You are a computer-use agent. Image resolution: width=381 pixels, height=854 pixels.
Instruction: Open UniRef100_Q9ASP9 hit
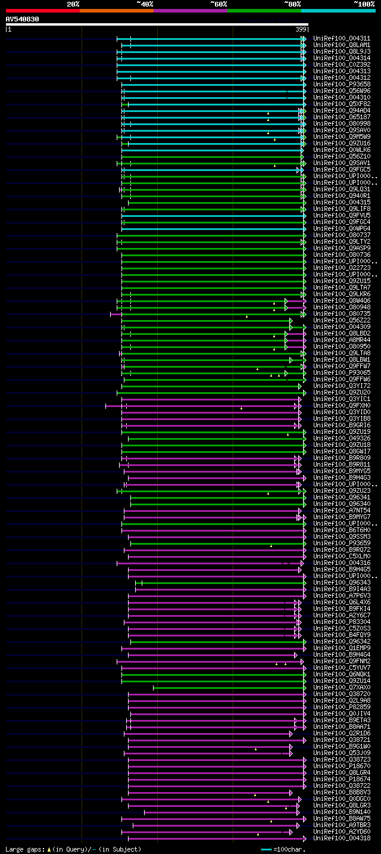click(x=342, y=249)
